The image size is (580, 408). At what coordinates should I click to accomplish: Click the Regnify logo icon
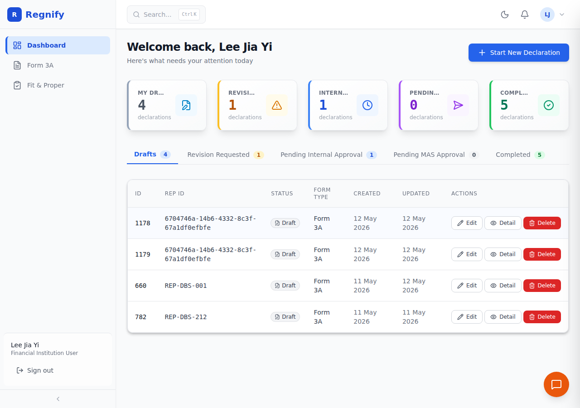click(x=14, y=15)
